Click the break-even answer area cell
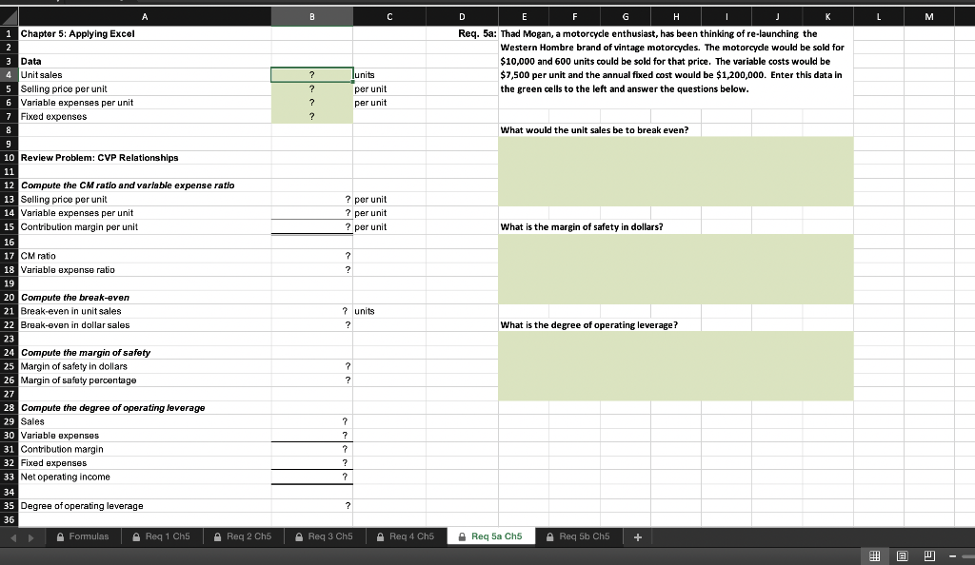 coord(674,171)
